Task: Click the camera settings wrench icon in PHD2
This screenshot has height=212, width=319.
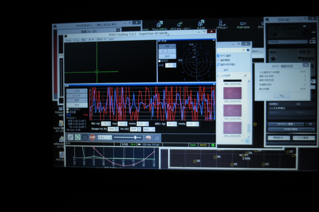Action: pyautogui.click(x=156, y=138)
